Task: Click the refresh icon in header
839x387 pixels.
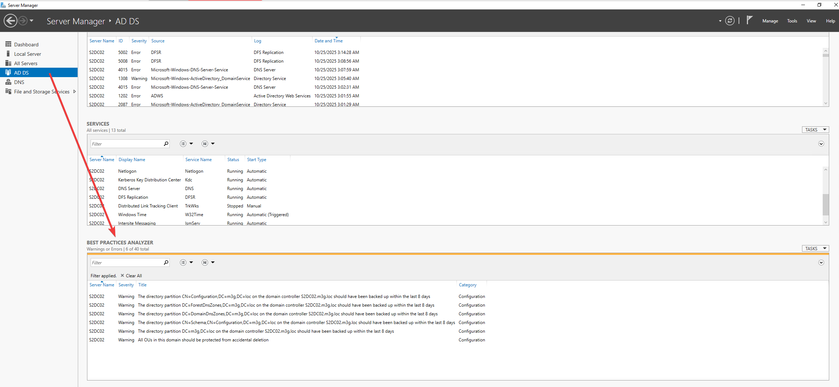Action: coord(730,21)
